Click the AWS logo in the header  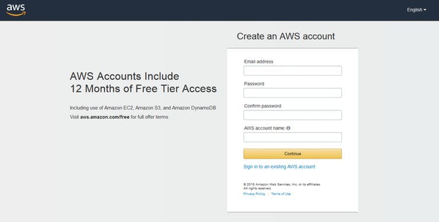[x=16, y=10]
